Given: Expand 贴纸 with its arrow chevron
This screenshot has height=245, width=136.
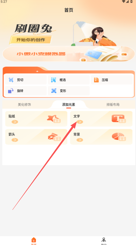Looking at the screenshot, I should (15, 122).
